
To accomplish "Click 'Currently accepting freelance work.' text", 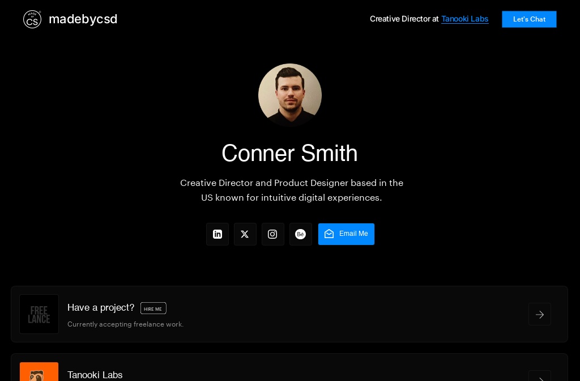I will point(125,324).
